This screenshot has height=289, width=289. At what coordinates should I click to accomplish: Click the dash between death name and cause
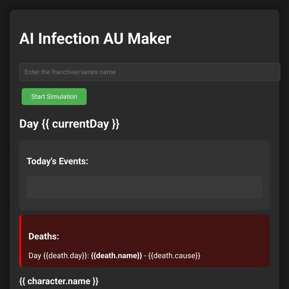click(145, 256)
